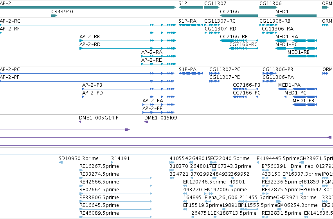Click the AP-2 gene label
This screenshot has width=333, height=219.
click(5, 4)
